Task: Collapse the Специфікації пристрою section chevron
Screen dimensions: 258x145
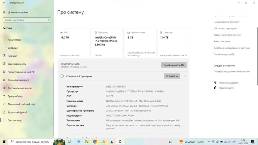Action: tap(185, 76)
